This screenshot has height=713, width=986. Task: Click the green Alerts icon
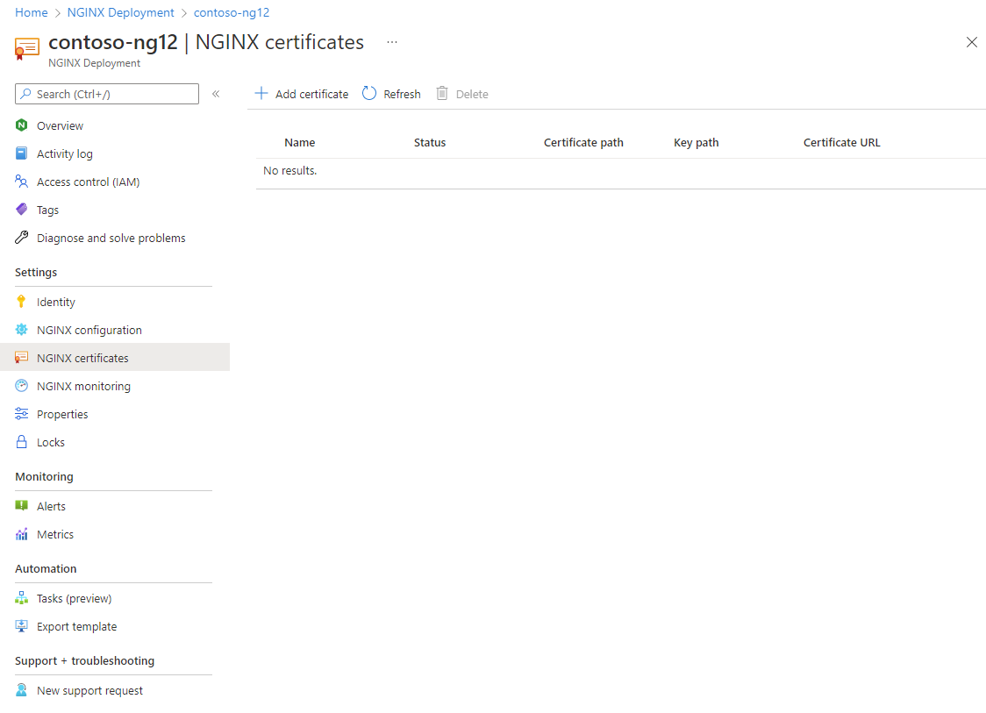21,505
